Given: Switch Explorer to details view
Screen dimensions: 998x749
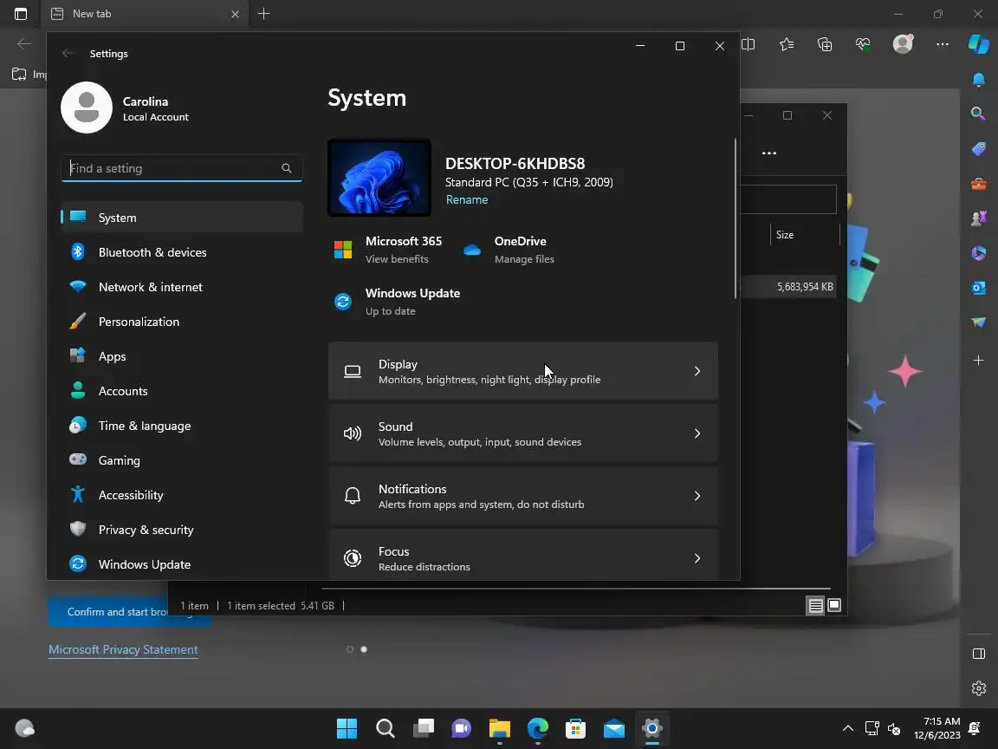Looking at the screenshot, I should point(815,605).
